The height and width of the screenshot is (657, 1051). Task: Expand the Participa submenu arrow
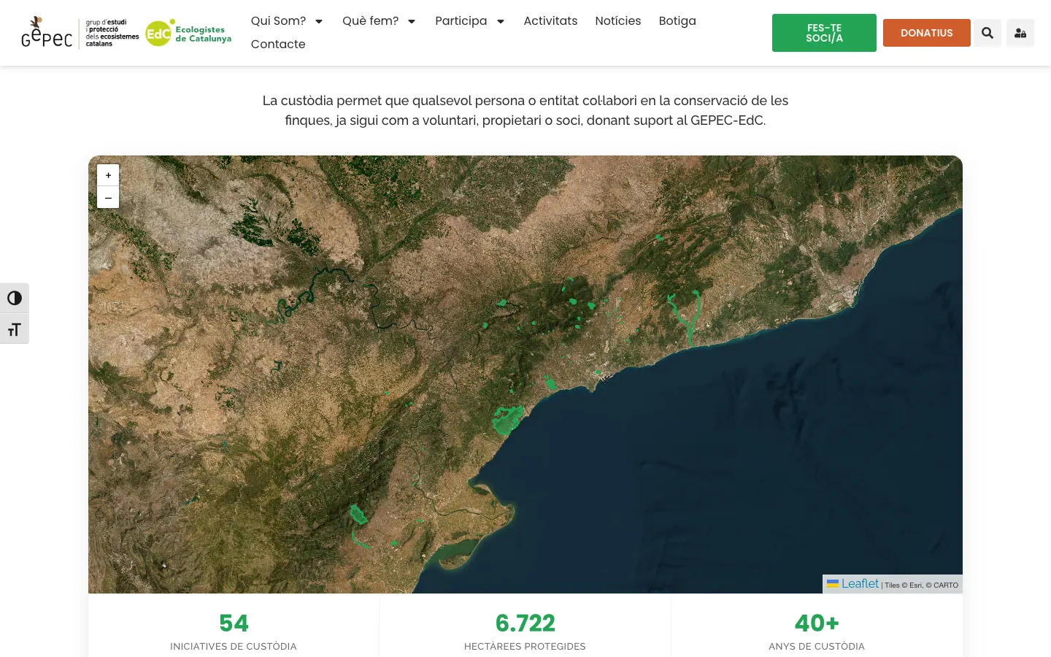coord(501,21)
